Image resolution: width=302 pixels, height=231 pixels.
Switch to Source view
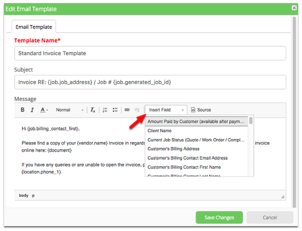click(x=201, y=110)
